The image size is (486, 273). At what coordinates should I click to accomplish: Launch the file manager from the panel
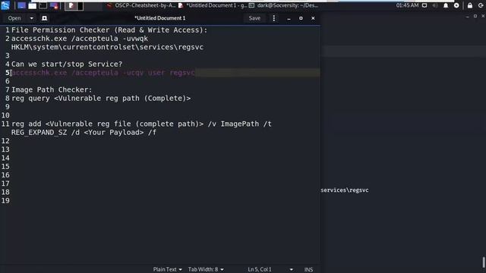click(32, 5)
